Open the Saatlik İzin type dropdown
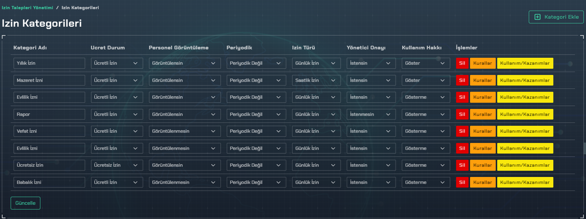 tap(316, 80)
